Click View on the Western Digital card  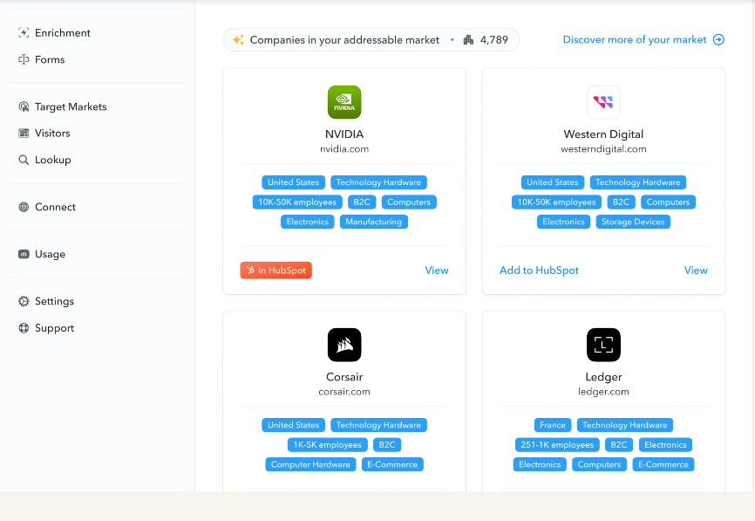coord(696,271)
